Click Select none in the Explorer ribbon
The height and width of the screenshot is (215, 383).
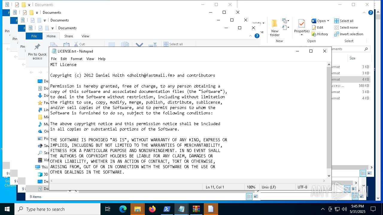[346, 27]
